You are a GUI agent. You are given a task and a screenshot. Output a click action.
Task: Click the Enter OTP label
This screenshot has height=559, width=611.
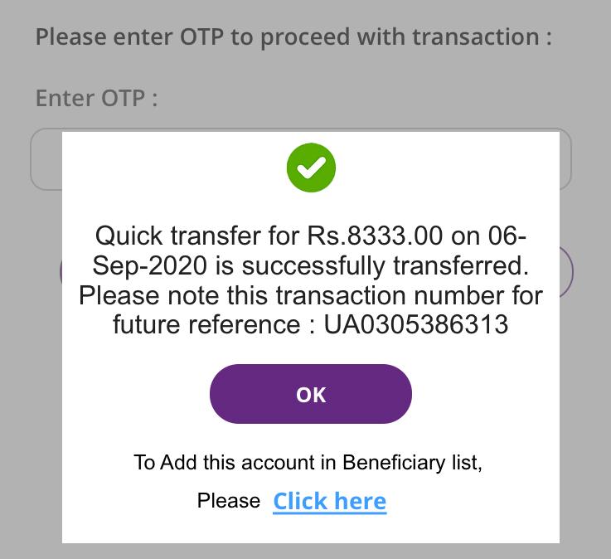[97, 98]
